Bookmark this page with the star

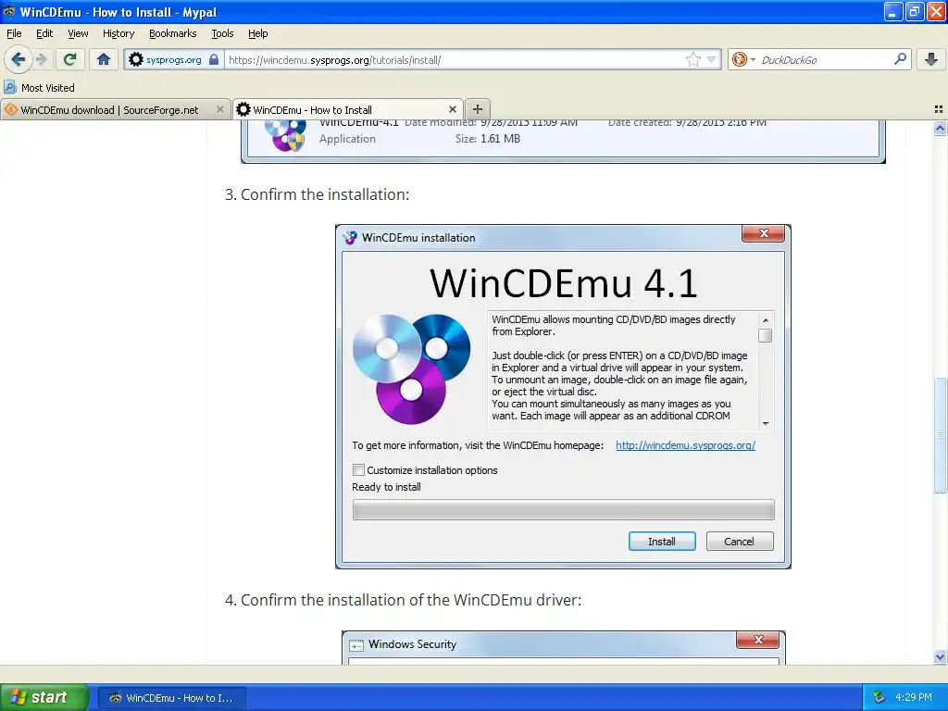coord(693,59)
